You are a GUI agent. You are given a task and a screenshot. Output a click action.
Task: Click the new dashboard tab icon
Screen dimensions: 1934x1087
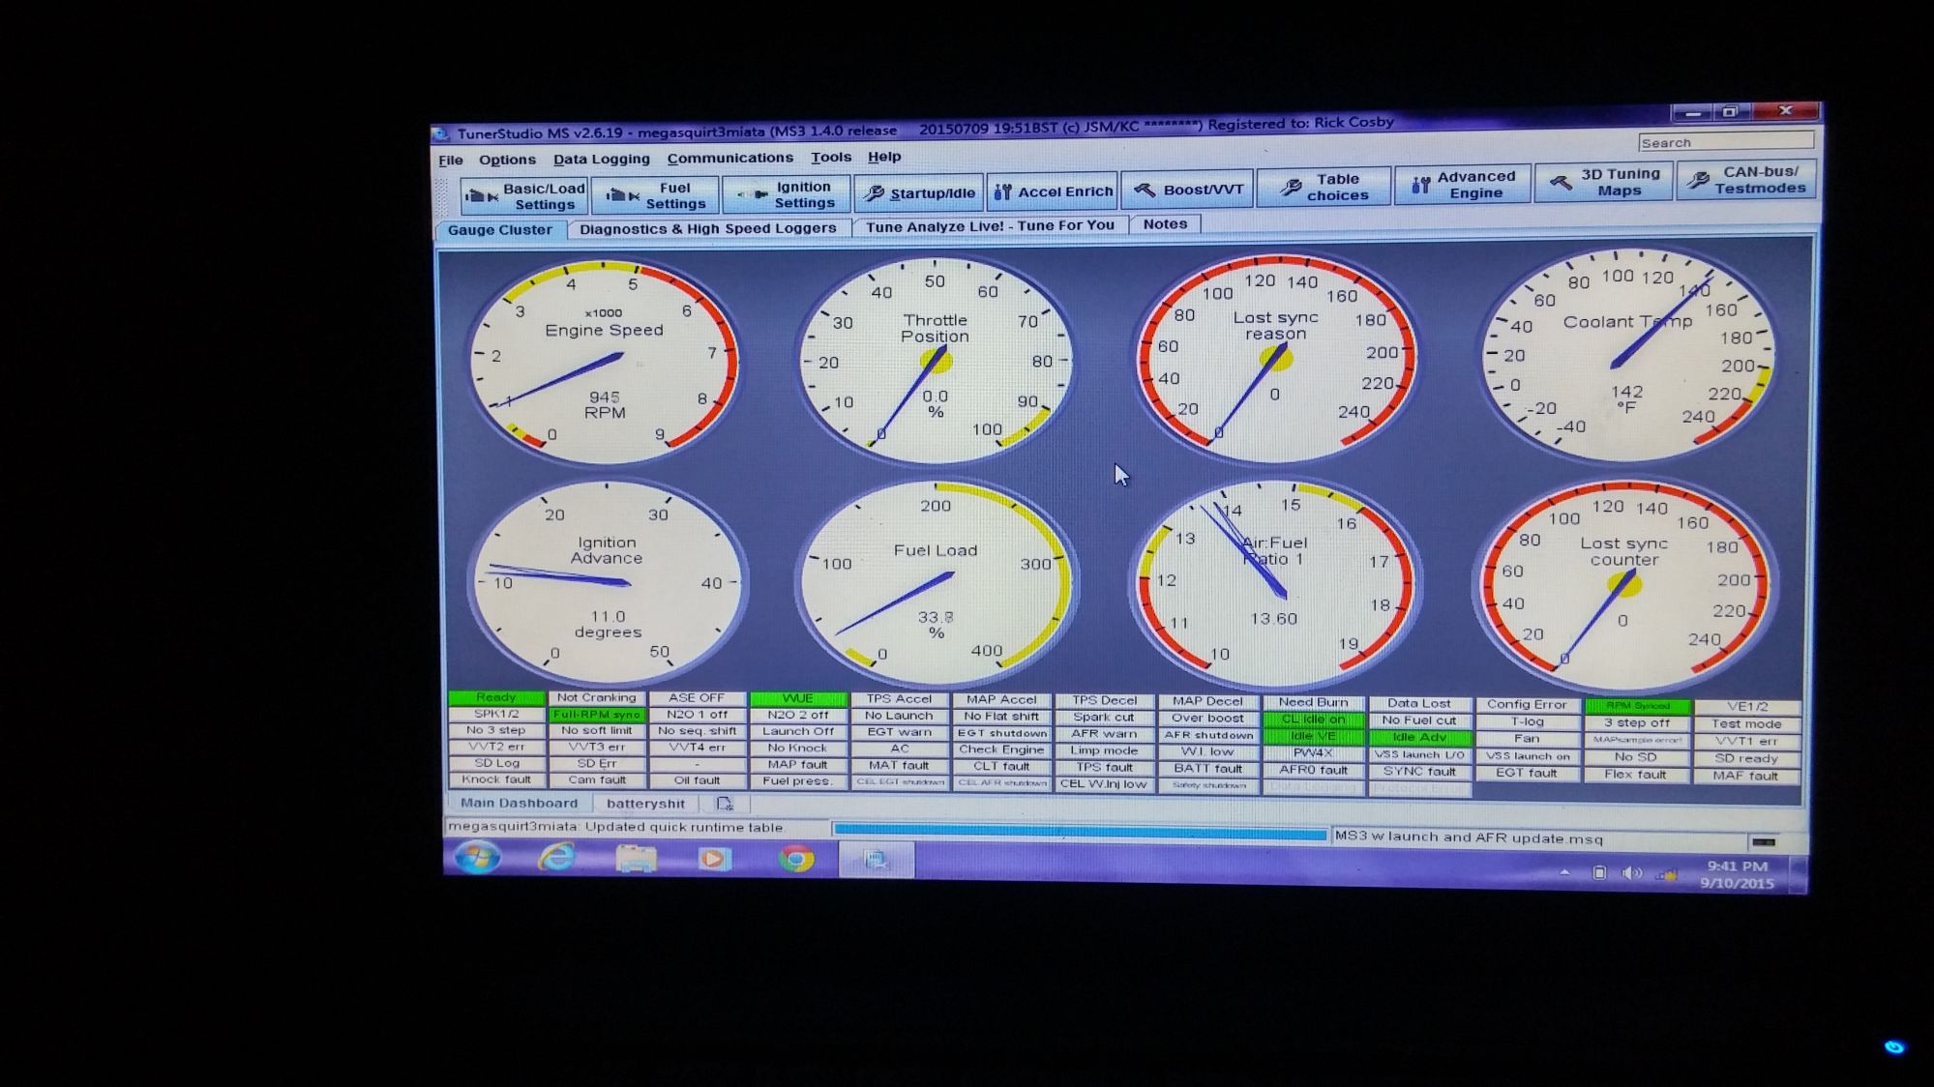pos(725,804)
